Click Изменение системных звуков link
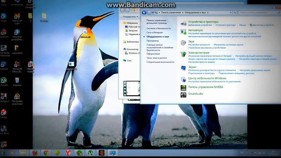The height and width of the screenshot is (158, 281). (228, 45)
